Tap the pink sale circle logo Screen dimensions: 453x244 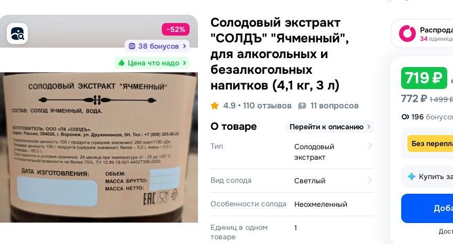pos(407,34)
